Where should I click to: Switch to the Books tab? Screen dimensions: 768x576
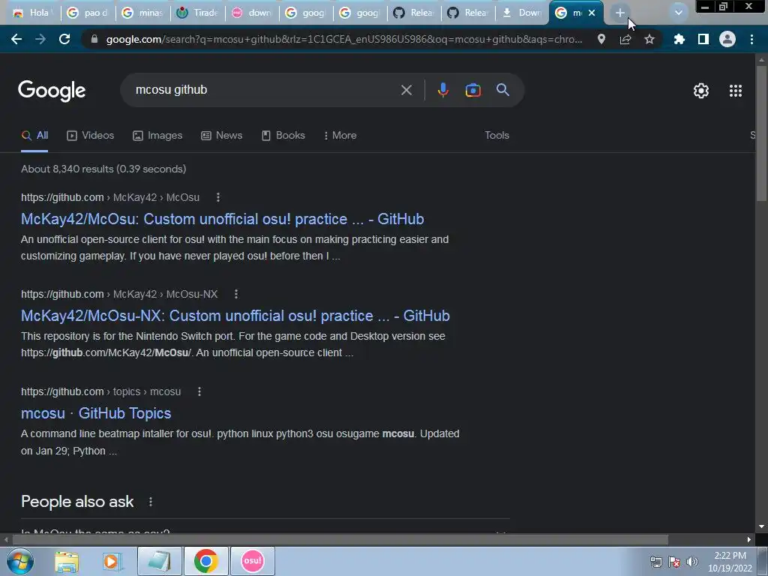tap(283, 136)
